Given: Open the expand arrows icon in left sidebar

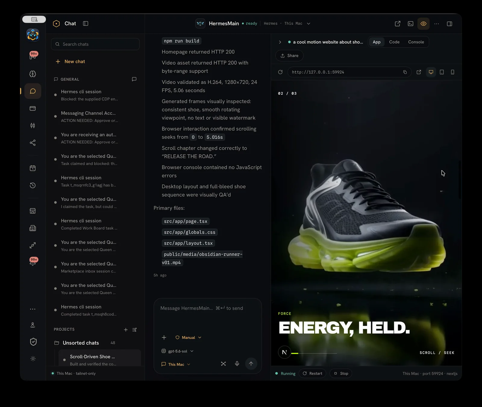Looking at the screenshot, I should (33, 245).
